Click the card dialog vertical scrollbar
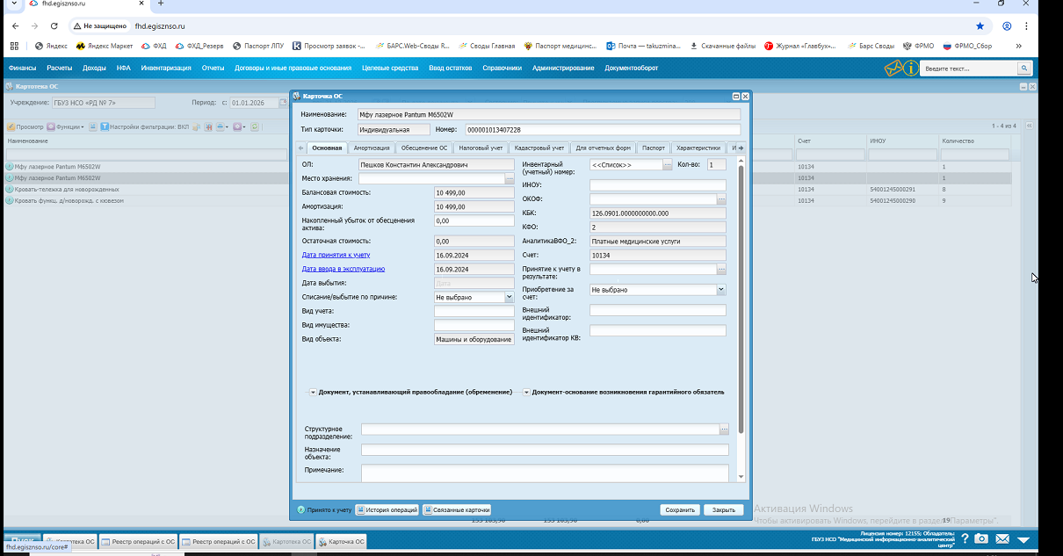This screenshot has width=1063, height=556. click(x=741, y=299)
